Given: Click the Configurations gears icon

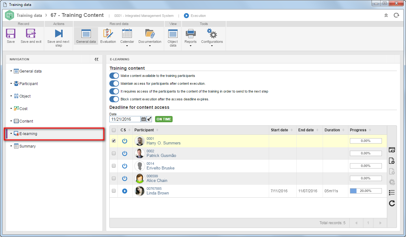Looking at the screenshot, I should pos(212,34).
